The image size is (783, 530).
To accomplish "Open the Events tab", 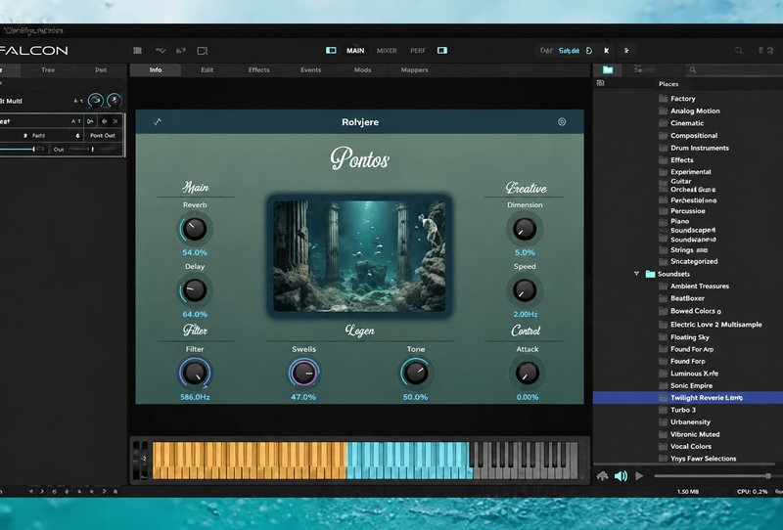I will pyautogui.click(x=310, y=69).
